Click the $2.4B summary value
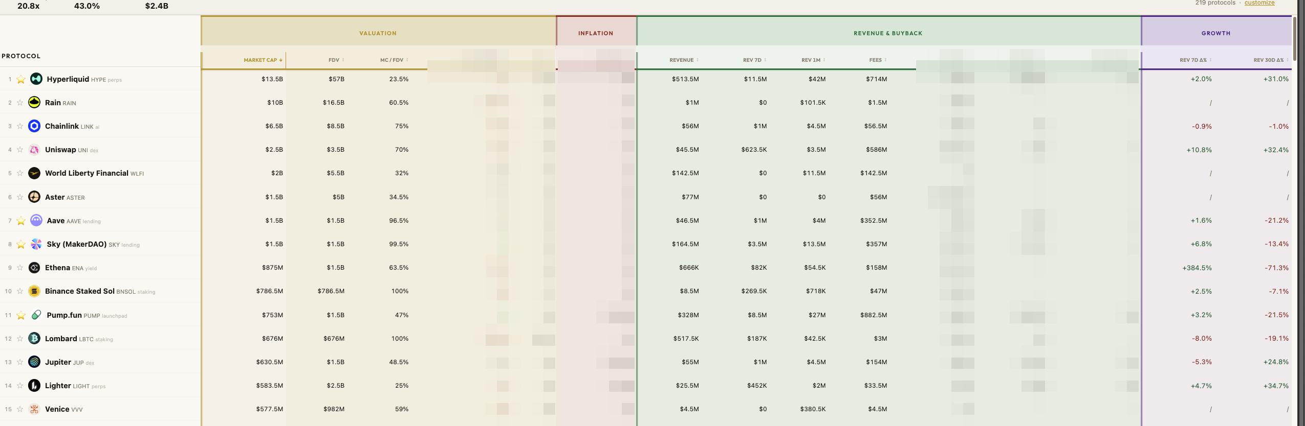The image size is (1305, 426). 157,6
